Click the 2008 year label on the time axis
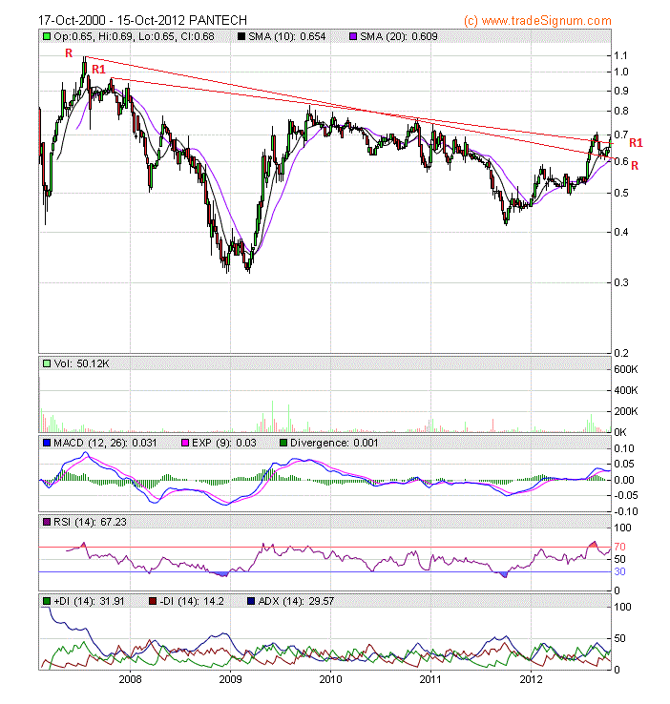Screen dimensions: 670x704 point(130,679)
